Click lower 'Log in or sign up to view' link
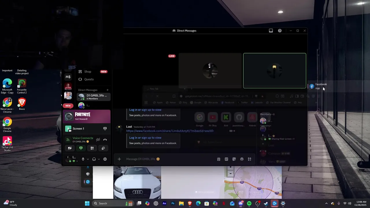370x208 pixels. (145, 138)
